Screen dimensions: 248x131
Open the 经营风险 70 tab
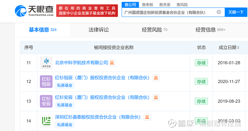[154, 30]
